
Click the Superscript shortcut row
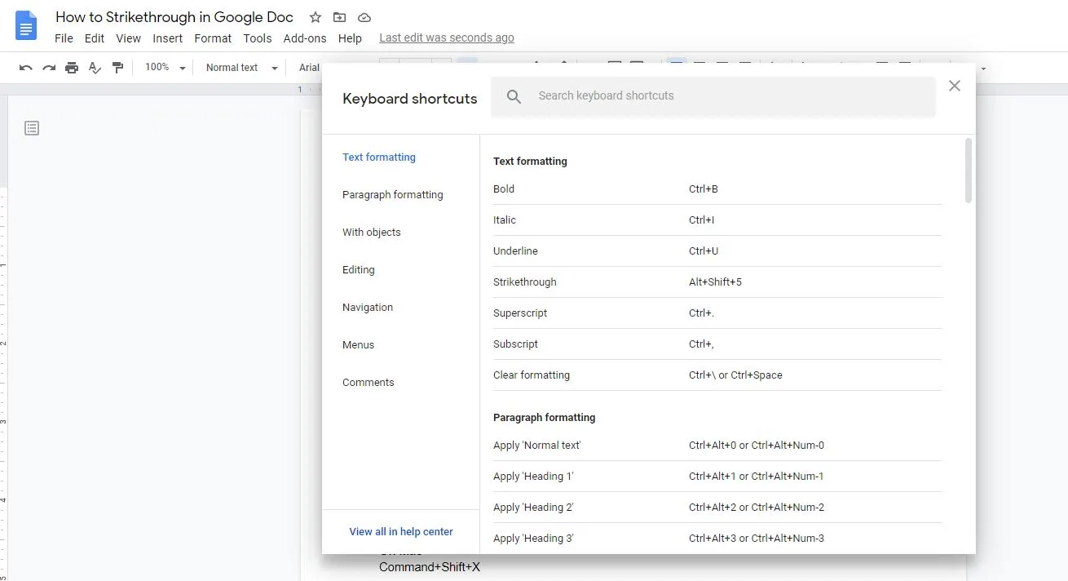pos(717,313)
